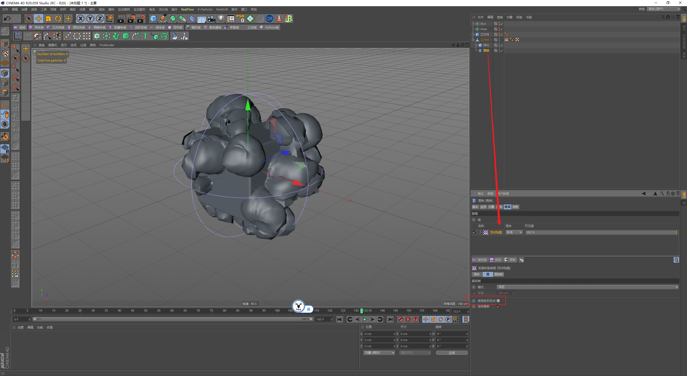This screenshot has height=376, width=687.
Task: Click the Play forward button
Action: click(365, 319)
